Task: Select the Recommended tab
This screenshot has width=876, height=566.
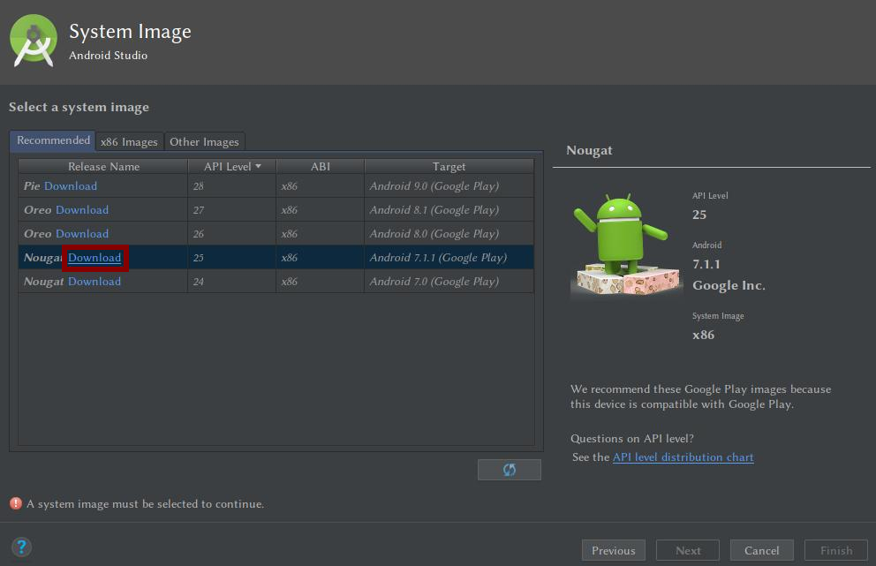Action: point(52,140)
